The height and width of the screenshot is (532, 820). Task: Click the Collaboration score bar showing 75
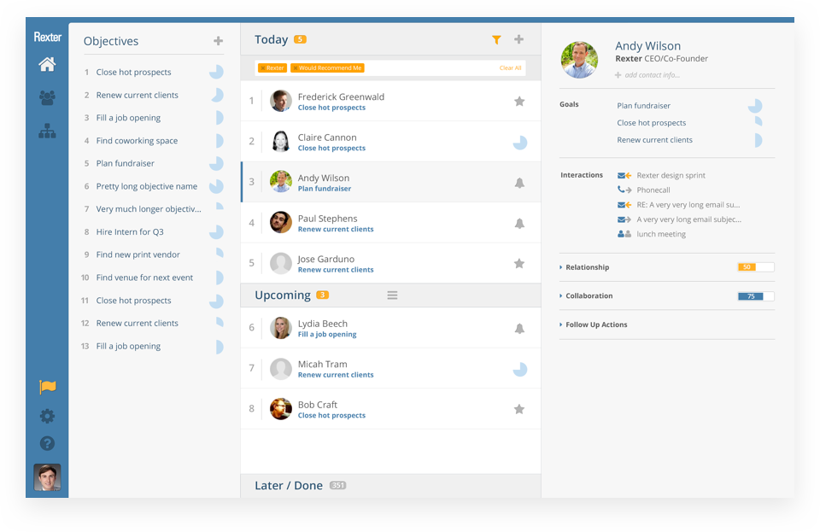[756, 296]
